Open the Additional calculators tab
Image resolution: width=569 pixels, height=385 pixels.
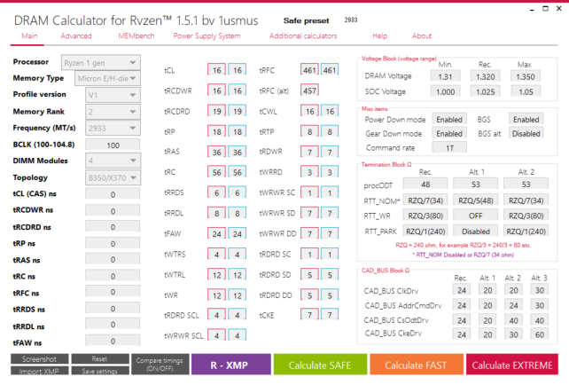(302, 36)
